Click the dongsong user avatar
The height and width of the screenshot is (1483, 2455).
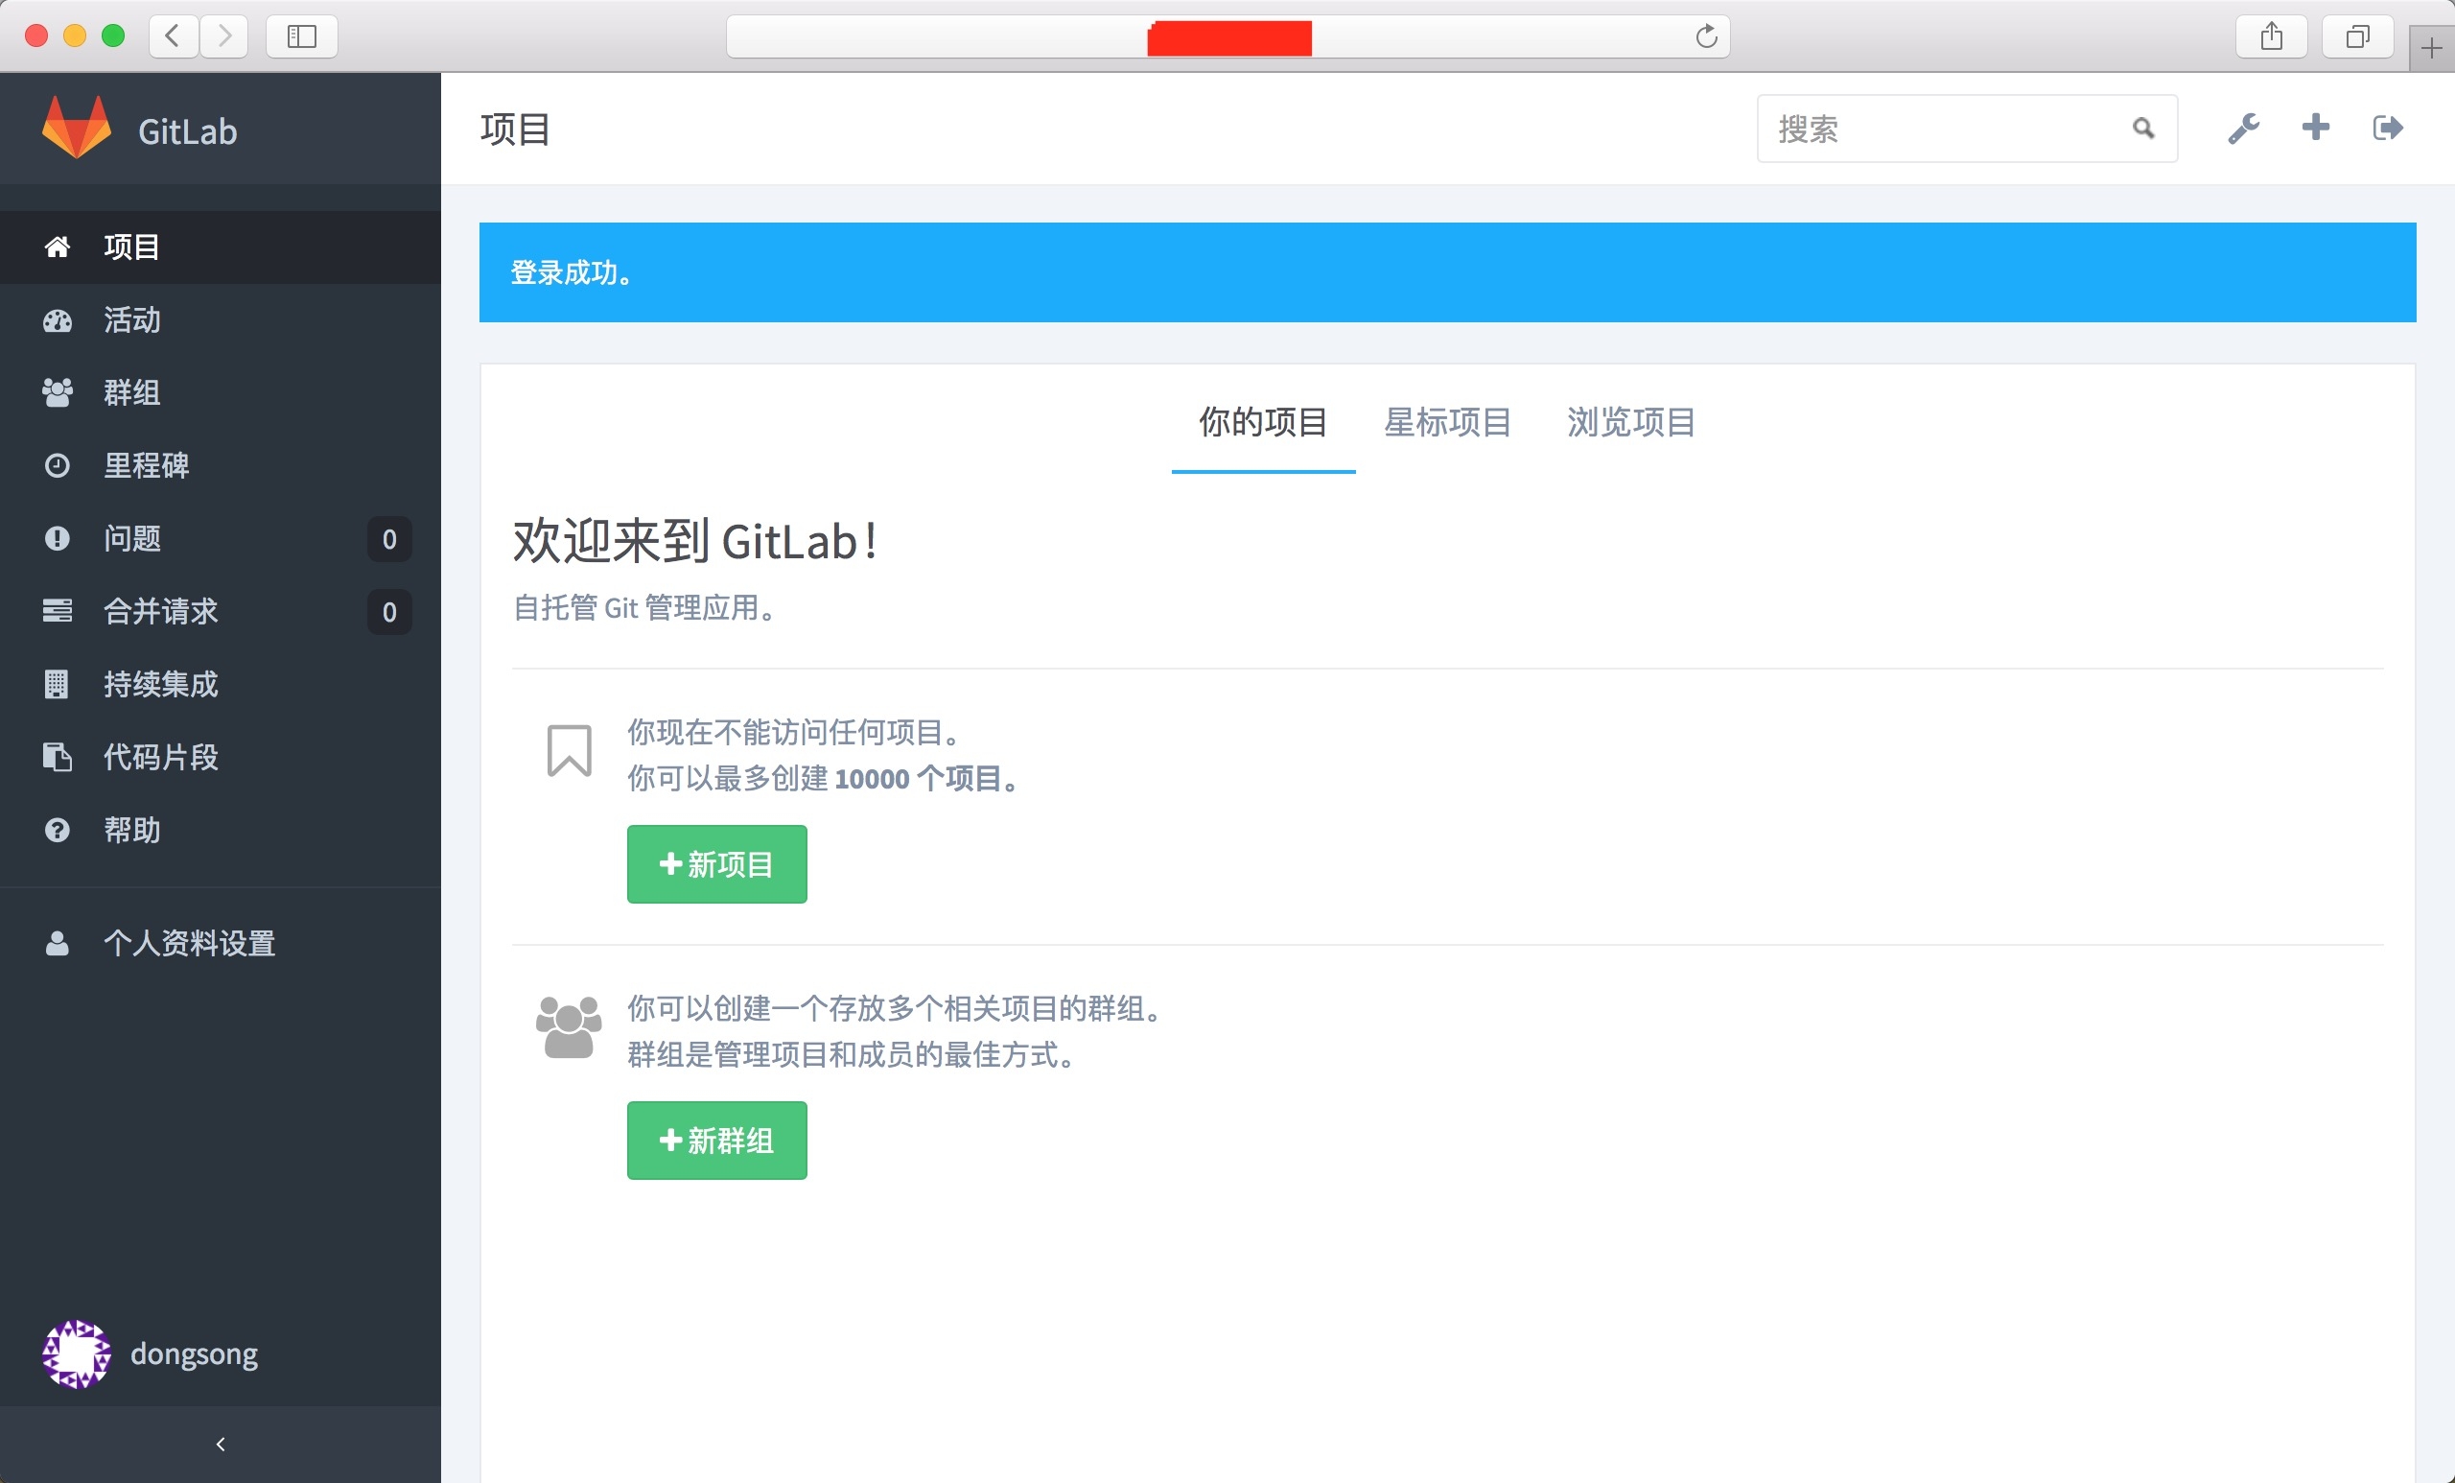point(76,1353)
